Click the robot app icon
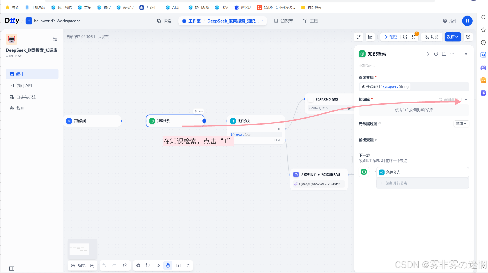Screen dimensions: 488x273 pyautogui.click(x=12, y=39)
